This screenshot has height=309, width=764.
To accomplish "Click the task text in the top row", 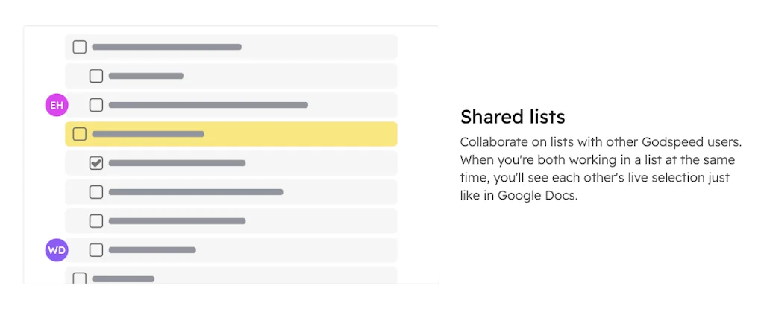I will click(x=166, y=47).
